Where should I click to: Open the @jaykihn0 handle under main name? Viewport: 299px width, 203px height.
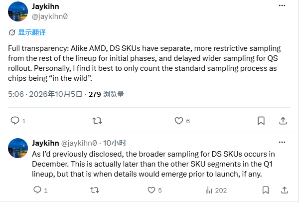(49, 16)
